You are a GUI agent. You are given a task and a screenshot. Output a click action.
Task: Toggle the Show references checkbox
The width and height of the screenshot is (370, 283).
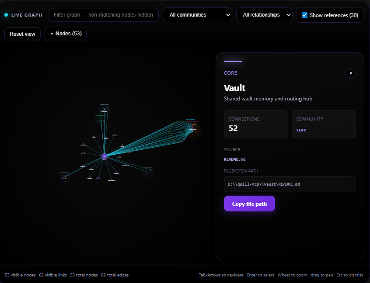click(304, 15)
